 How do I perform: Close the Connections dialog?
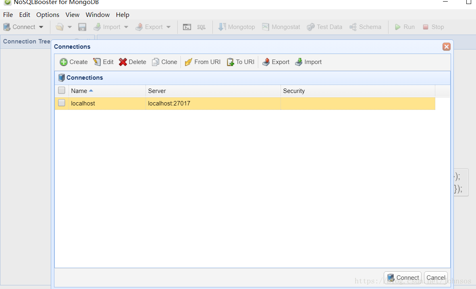coord(446,47)
